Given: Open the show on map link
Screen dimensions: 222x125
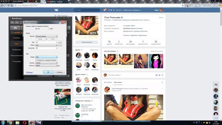Looking at the screenshot, I should [x=157, y=51].
